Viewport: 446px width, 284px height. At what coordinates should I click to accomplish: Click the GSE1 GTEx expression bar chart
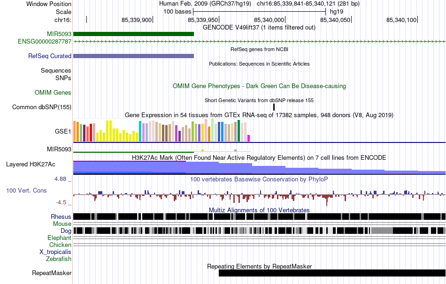pyautogui.click(x=161, y=131)
